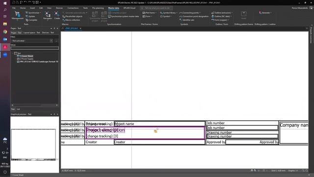Viewport: 314px width, 177px height.
Task: Switch to the View ribbon tab
Action: point(49,8)
